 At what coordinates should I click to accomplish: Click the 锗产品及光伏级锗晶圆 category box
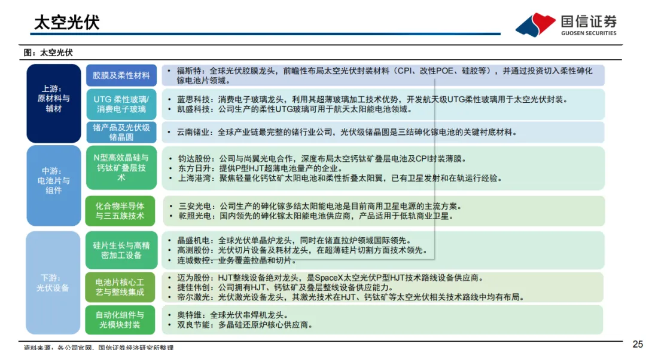[121, 132]
